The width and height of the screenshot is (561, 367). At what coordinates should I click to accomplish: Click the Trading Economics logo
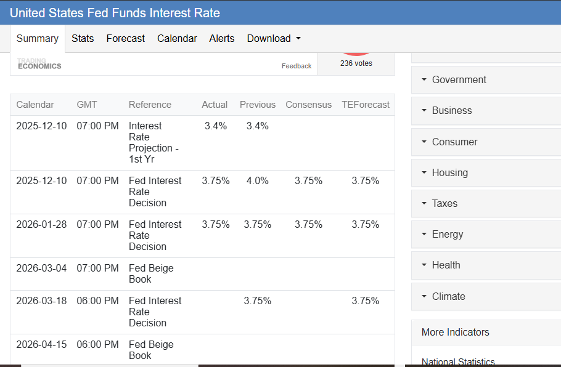coord(39,63)
